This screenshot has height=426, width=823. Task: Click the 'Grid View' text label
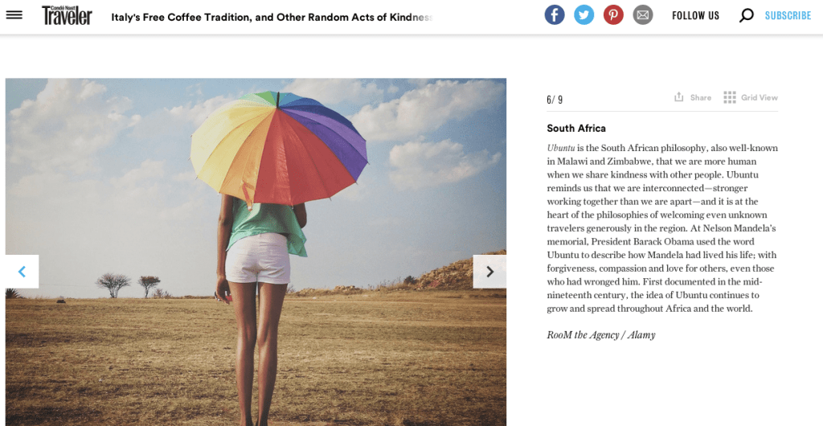tap(760, 97)
